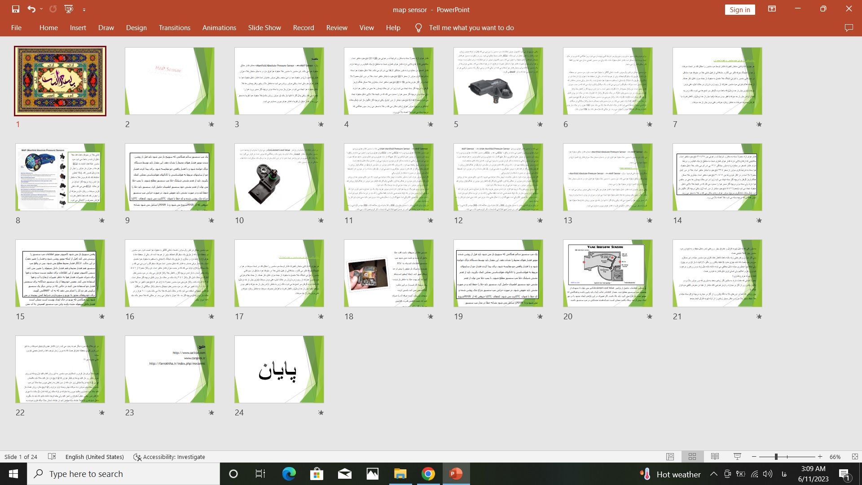
Task: Start slideshow from beginning icon in title bar
Action: [69, 9]
